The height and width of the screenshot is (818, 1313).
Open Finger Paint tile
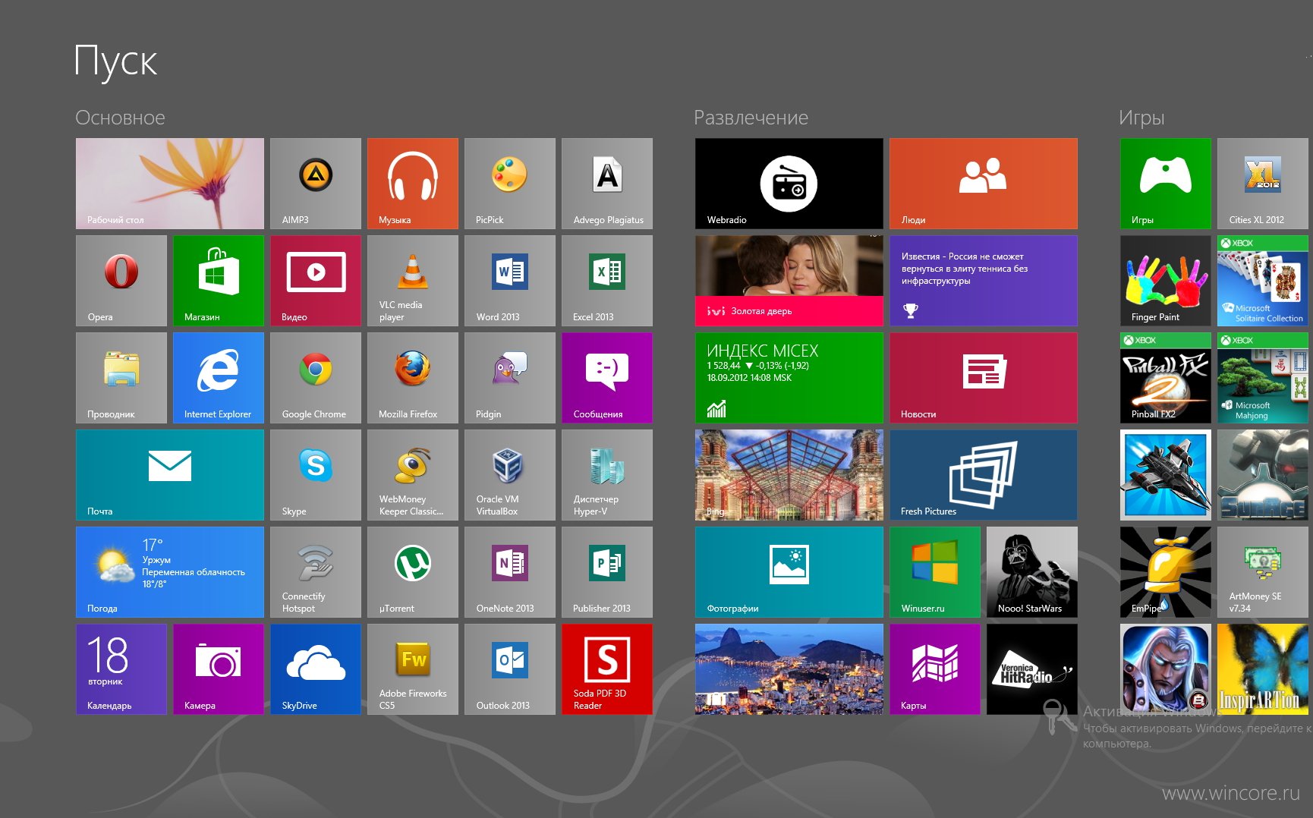click(1166, 281)
